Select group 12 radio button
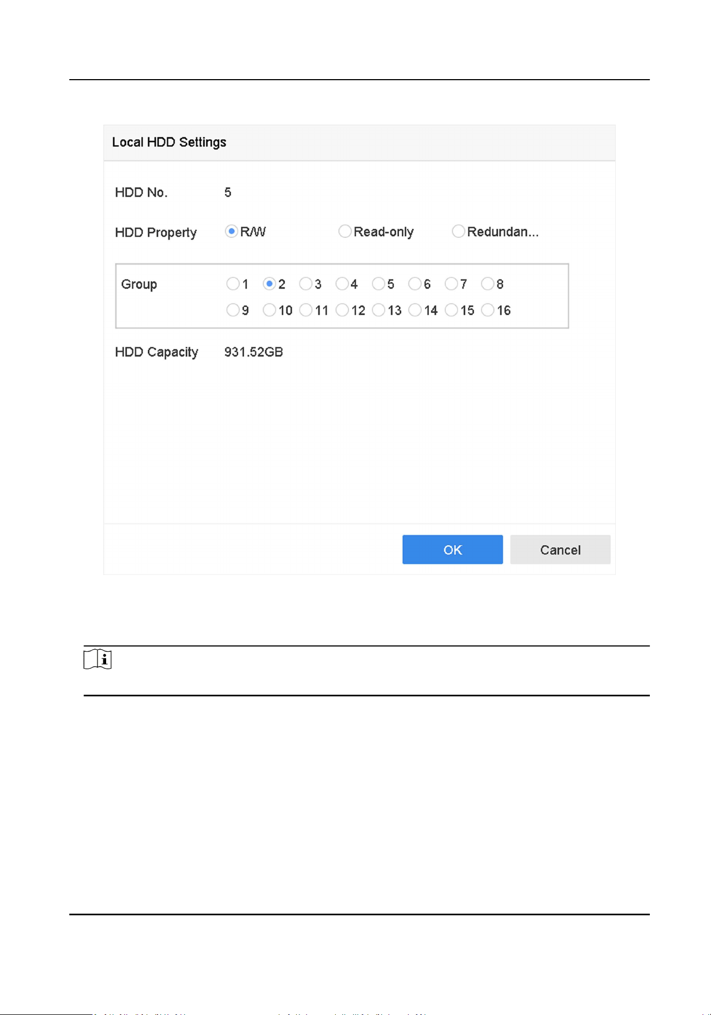 [342, 310]
